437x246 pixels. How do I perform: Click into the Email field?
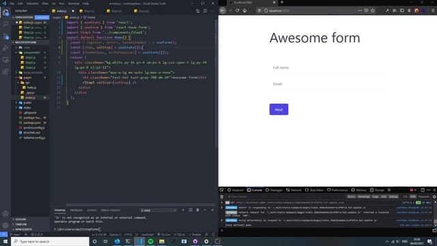pyautogui.click(x=328, y=84)
